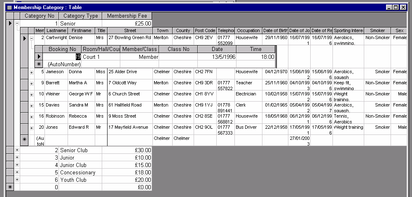The width and height of the screenshot is (412, 197).
Task: Maximize the Membership Category table window
Action: pyautogui.click(x=396, y=7)
